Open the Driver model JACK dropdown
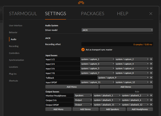 coord(117,30)
